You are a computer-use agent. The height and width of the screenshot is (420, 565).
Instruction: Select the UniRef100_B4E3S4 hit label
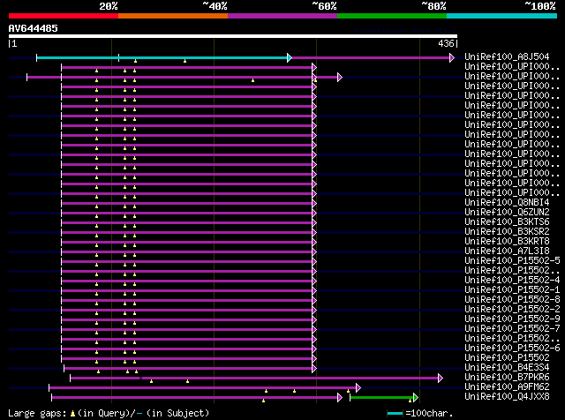pyautogui.click(x=507, y=367)
